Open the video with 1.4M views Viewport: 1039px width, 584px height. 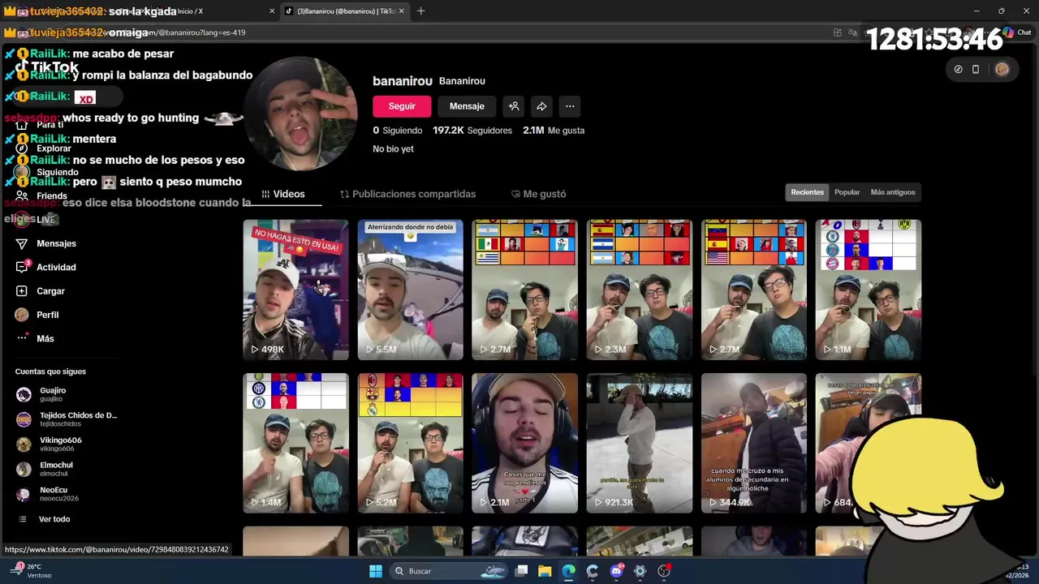coord(295,443)
